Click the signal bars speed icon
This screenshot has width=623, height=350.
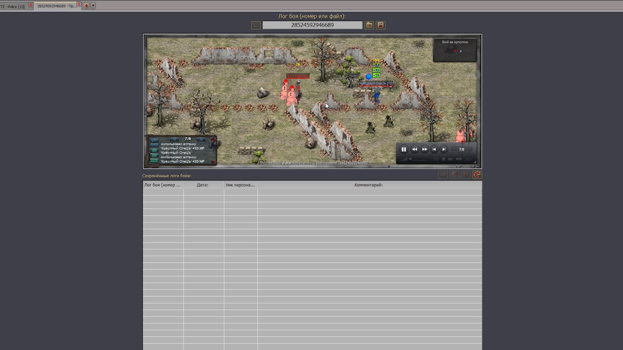click(404, 159)
